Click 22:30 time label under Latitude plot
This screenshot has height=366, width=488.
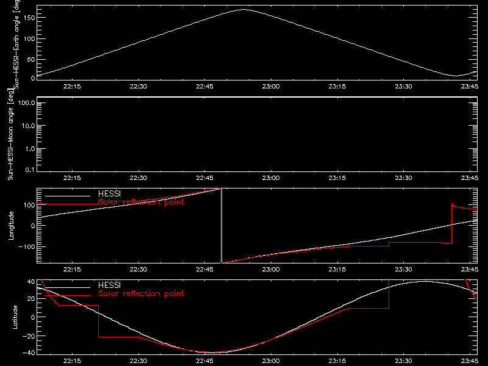click(x=138, y=361)
